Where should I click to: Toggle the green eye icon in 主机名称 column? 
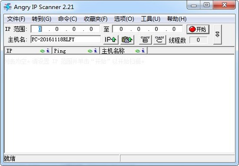[138, 51]
